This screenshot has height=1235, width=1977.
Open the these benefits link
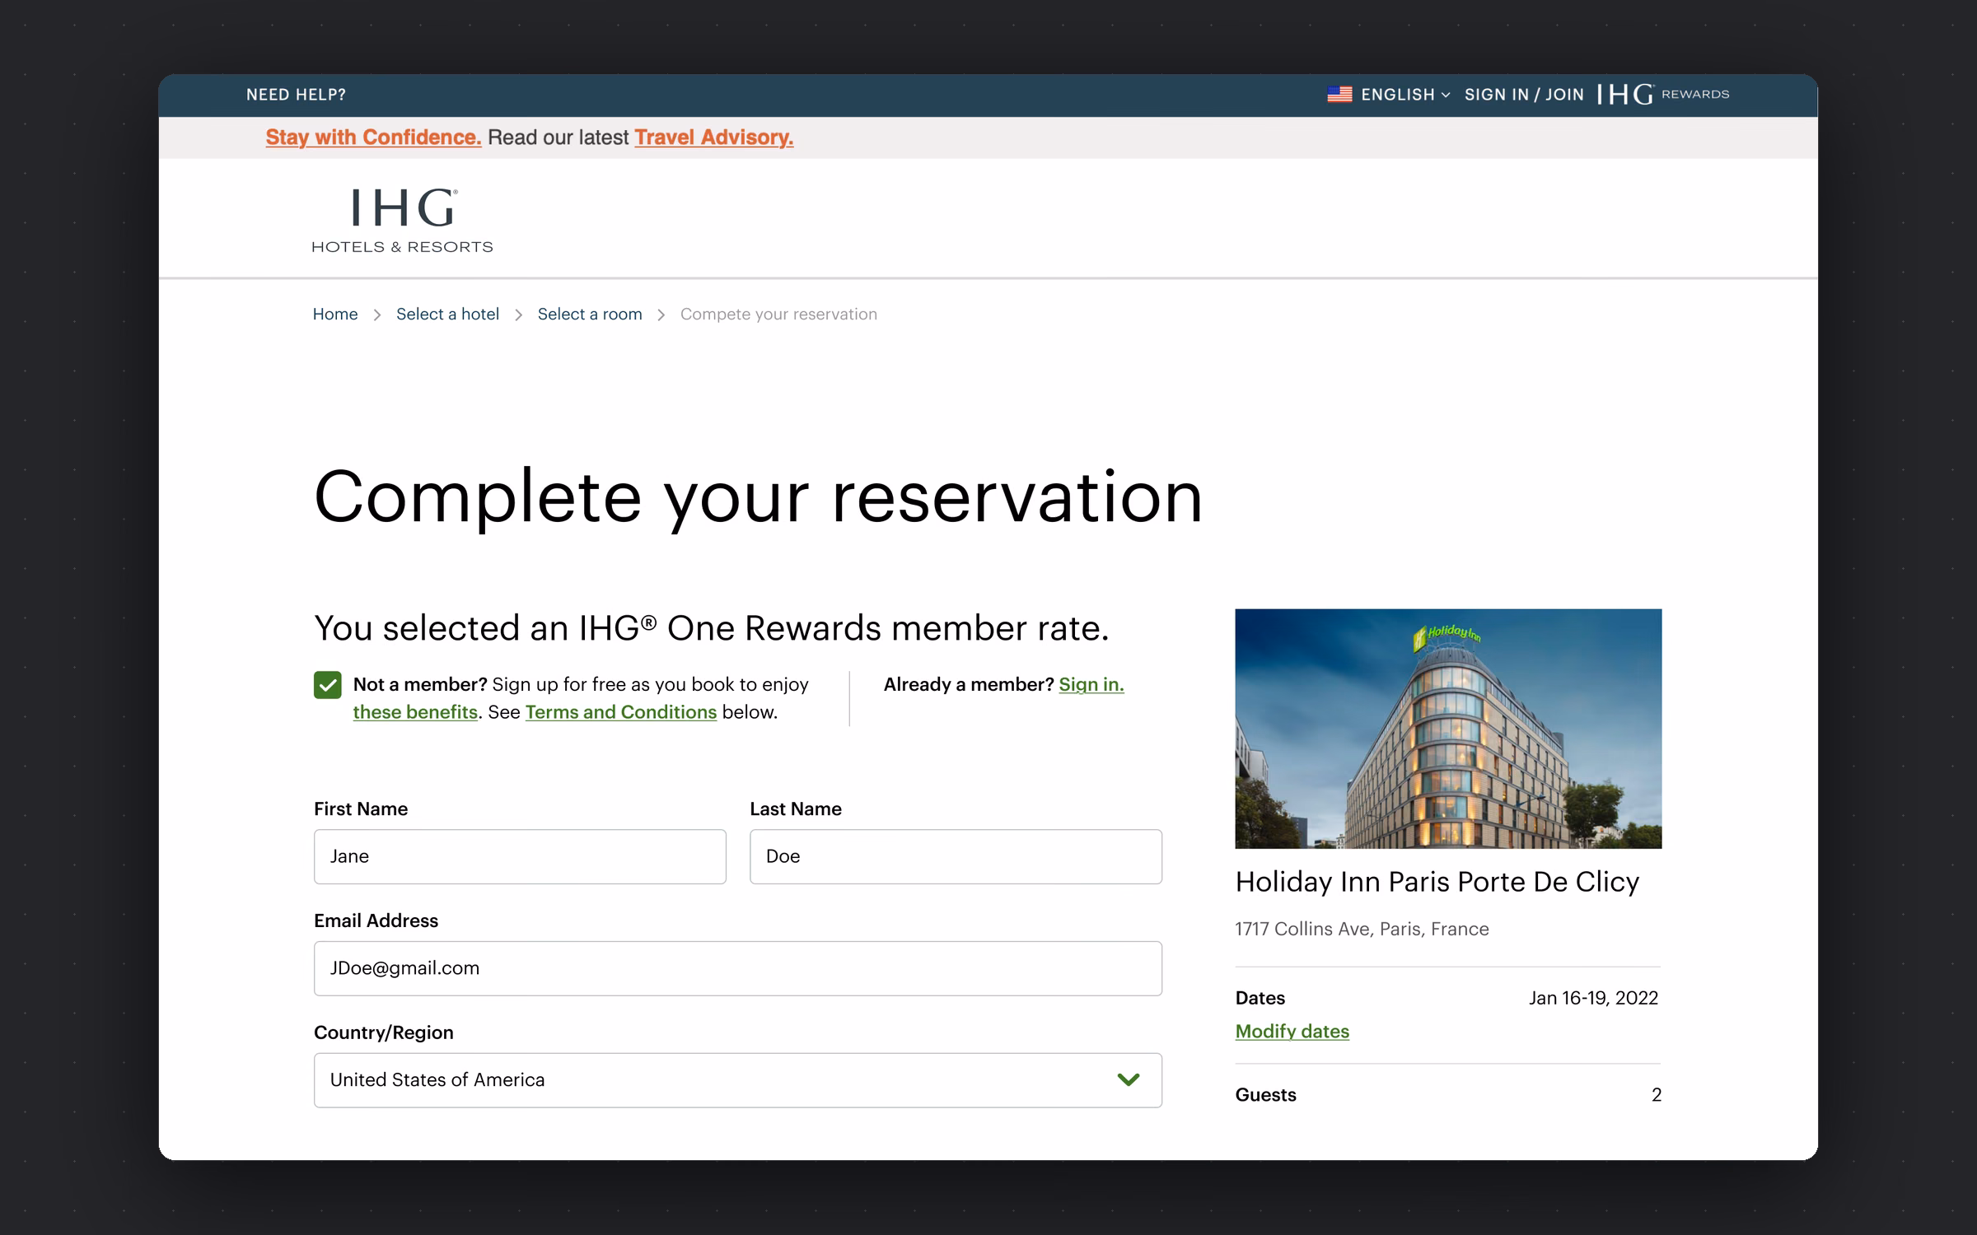point(415,712)
